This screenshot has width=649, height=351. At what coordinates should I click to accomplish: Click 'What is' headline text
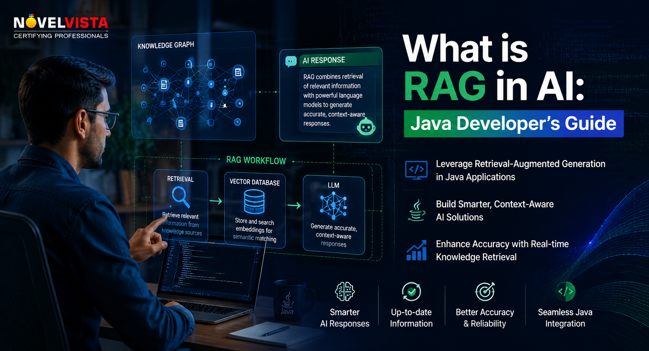465,49
